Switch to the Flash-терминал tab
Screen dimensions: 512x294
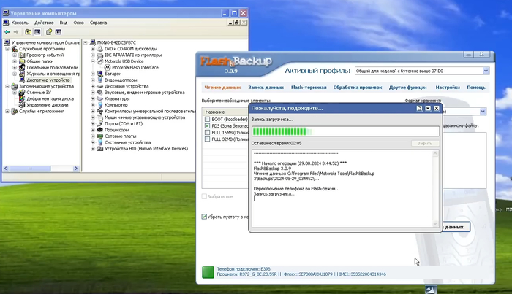click(308, 88)
